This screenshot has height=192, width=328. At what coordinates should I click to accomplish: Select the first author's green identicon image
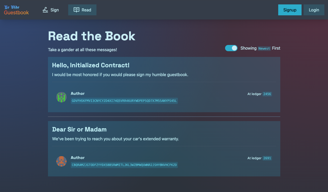click(x=61, y=97)
